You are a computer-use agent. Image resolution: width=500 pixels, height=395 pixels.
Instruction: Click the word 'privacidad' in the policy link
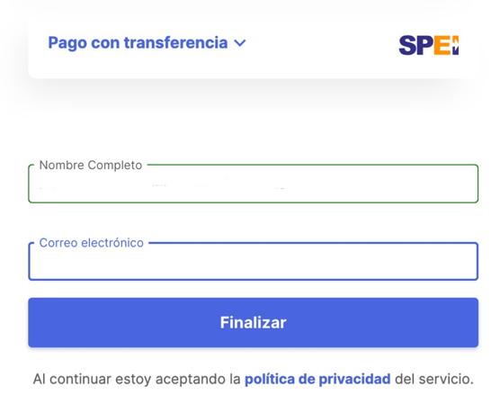coord(354,380)
